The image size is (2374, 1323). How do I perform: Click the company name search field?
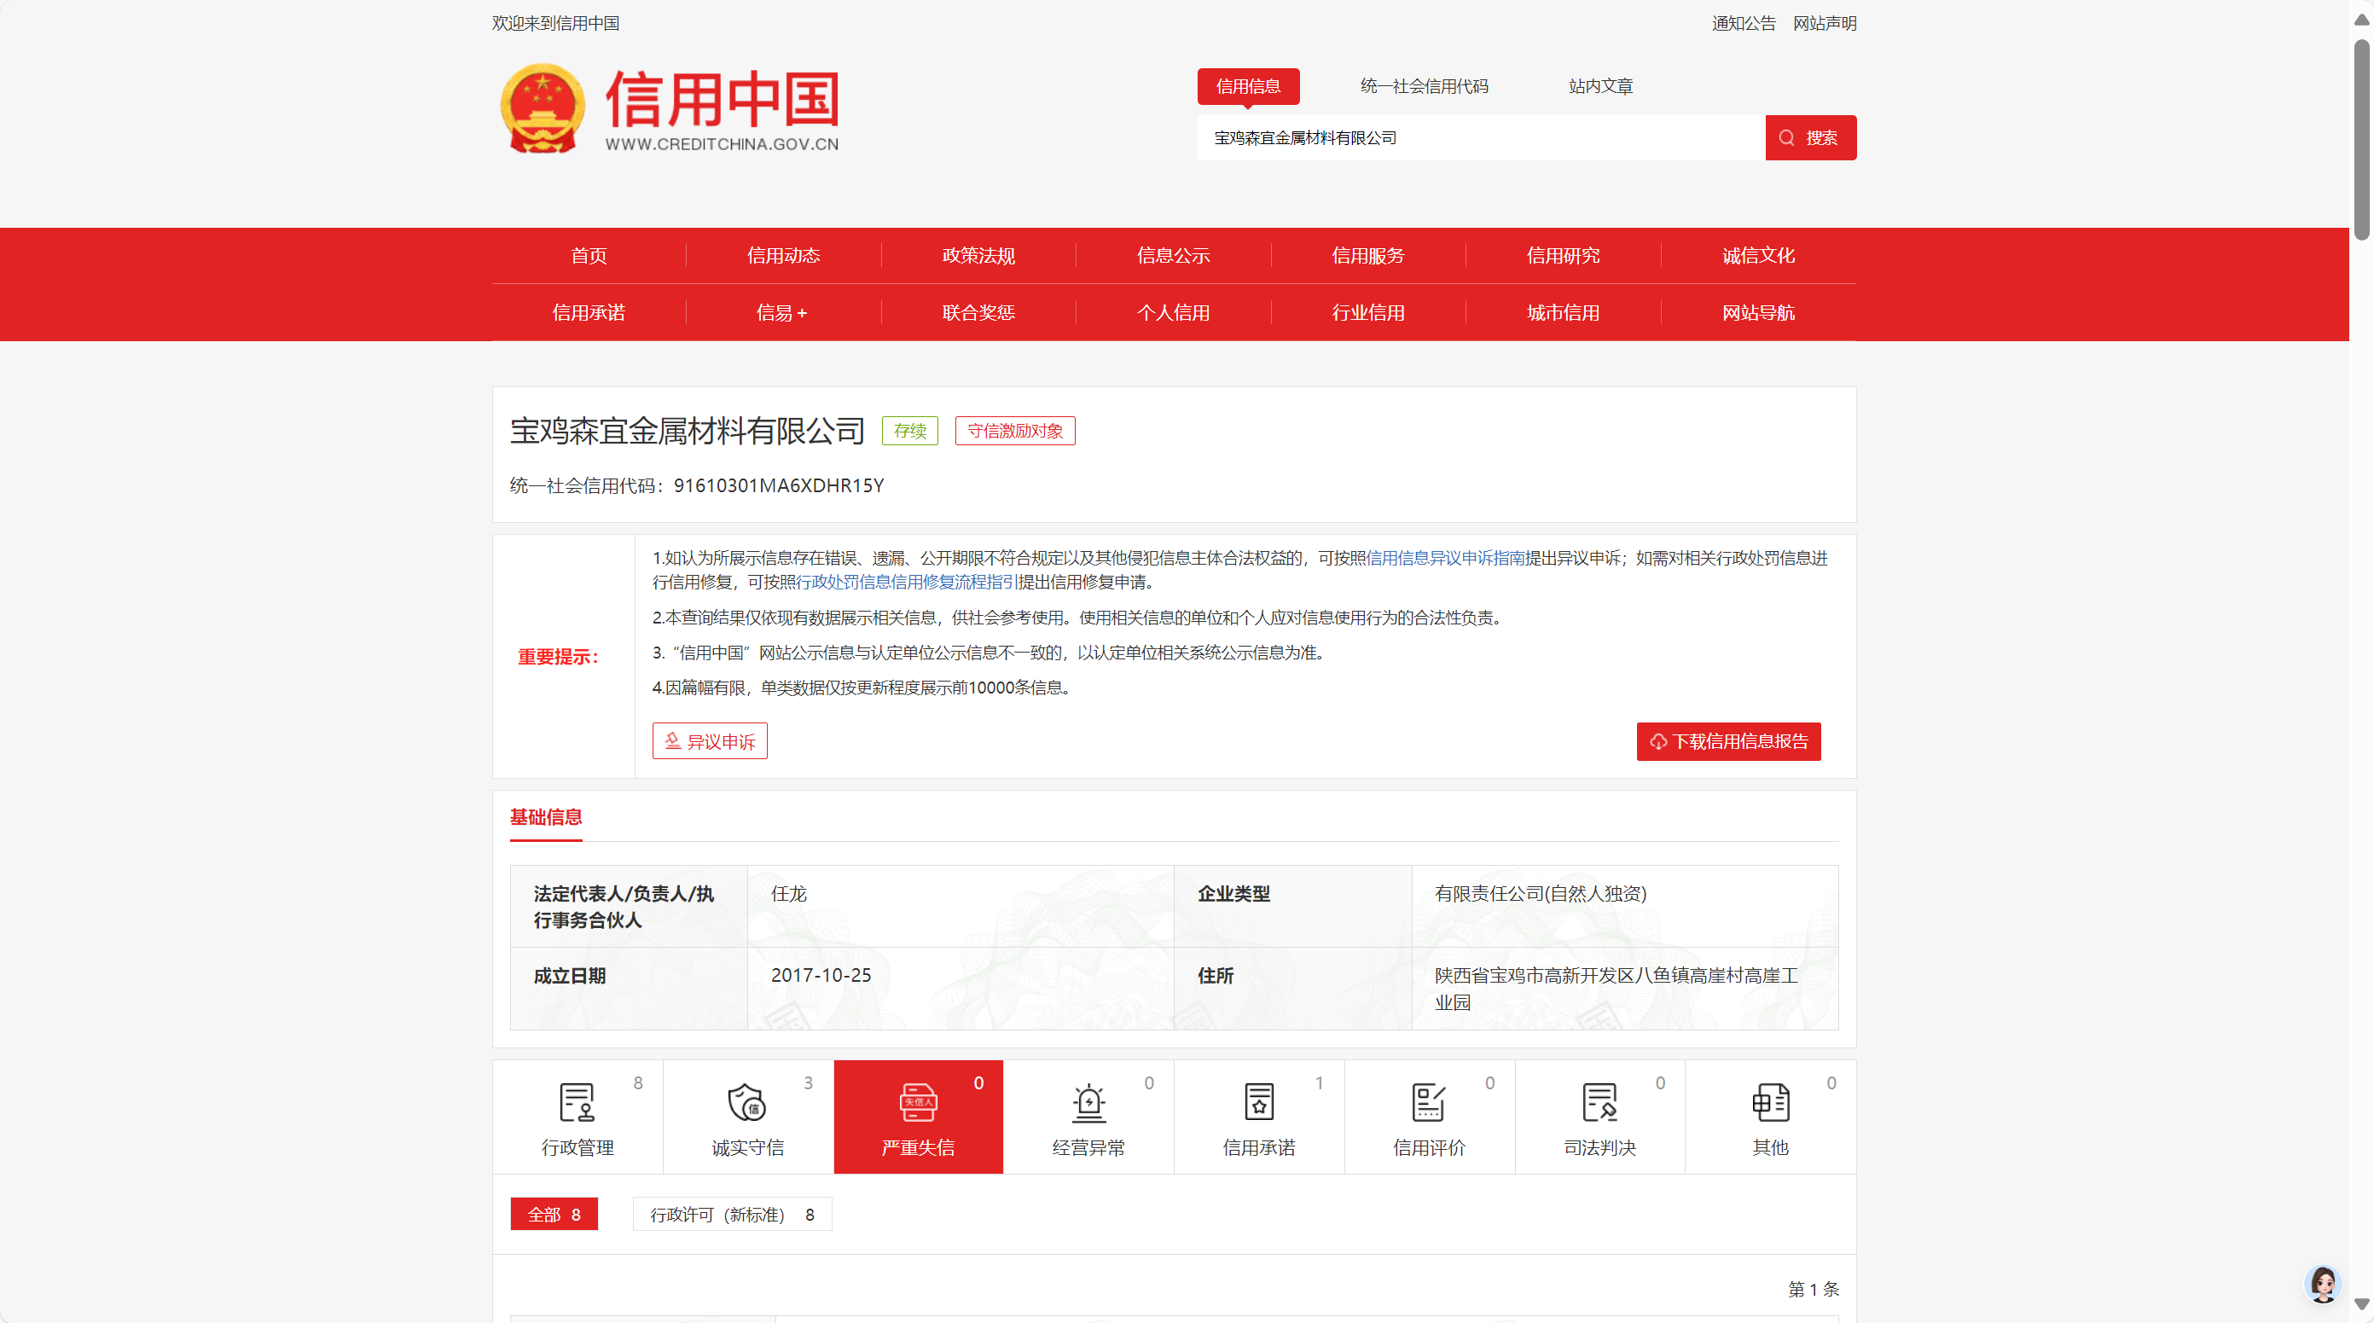[x=1481, y=137]
